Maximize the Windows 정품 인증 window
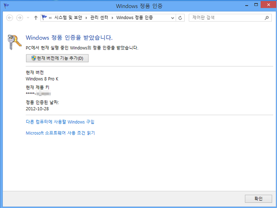277x208 pixels. coord(256,5)
